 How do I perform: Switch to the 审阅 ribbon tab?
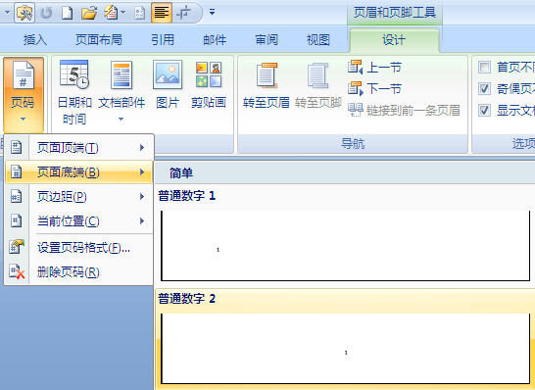267,40
